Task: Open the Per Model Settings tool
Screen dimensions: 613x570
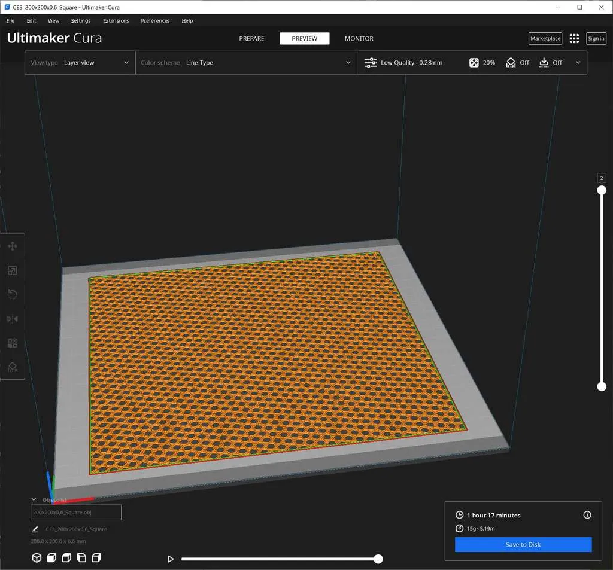Action: point(12,343)
